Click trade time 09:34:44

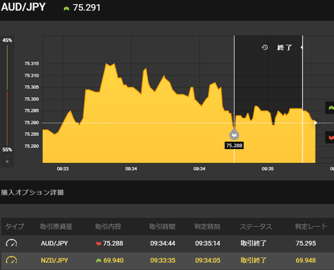[163, 243]
